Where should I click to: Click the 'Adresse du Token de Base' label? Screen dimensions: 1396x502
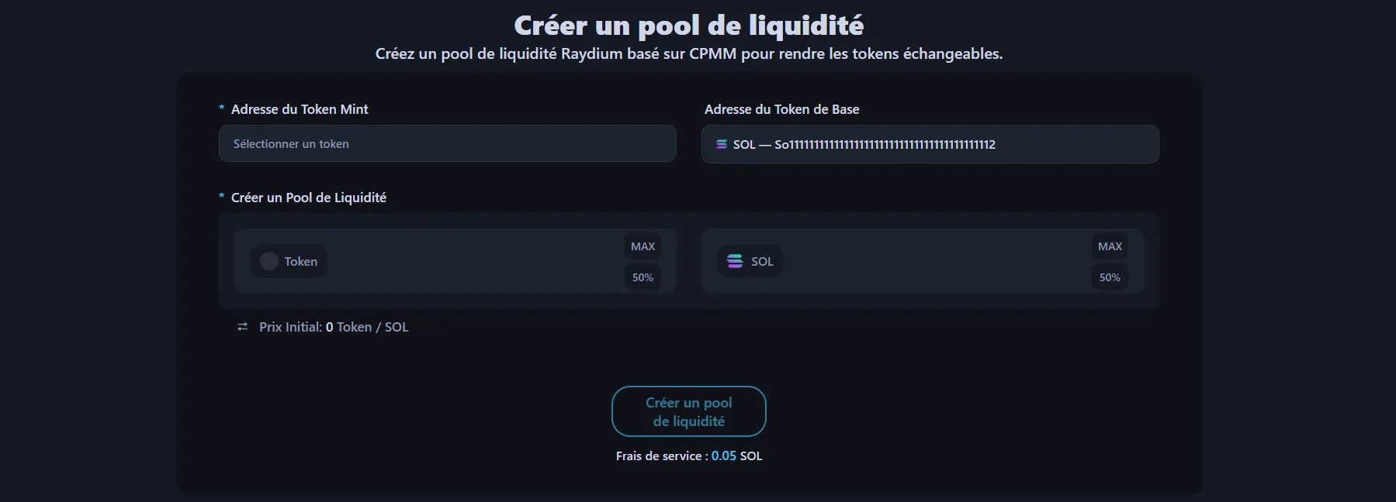coord(781,109)
